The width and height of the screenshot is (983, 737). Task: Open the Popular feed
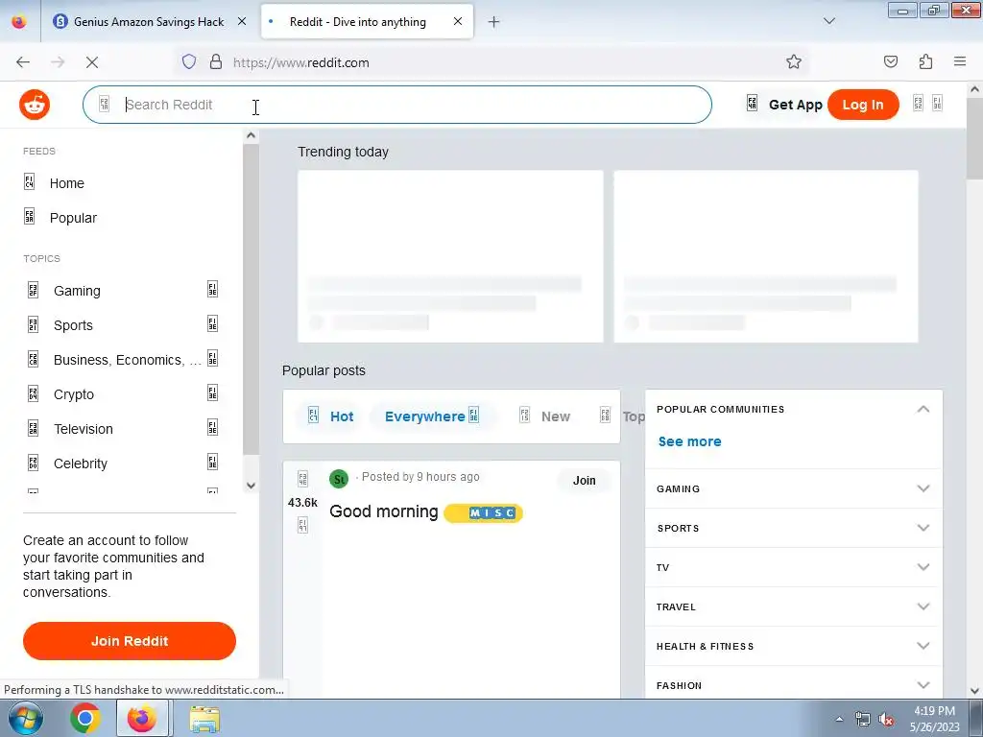(x=73, y=218)
